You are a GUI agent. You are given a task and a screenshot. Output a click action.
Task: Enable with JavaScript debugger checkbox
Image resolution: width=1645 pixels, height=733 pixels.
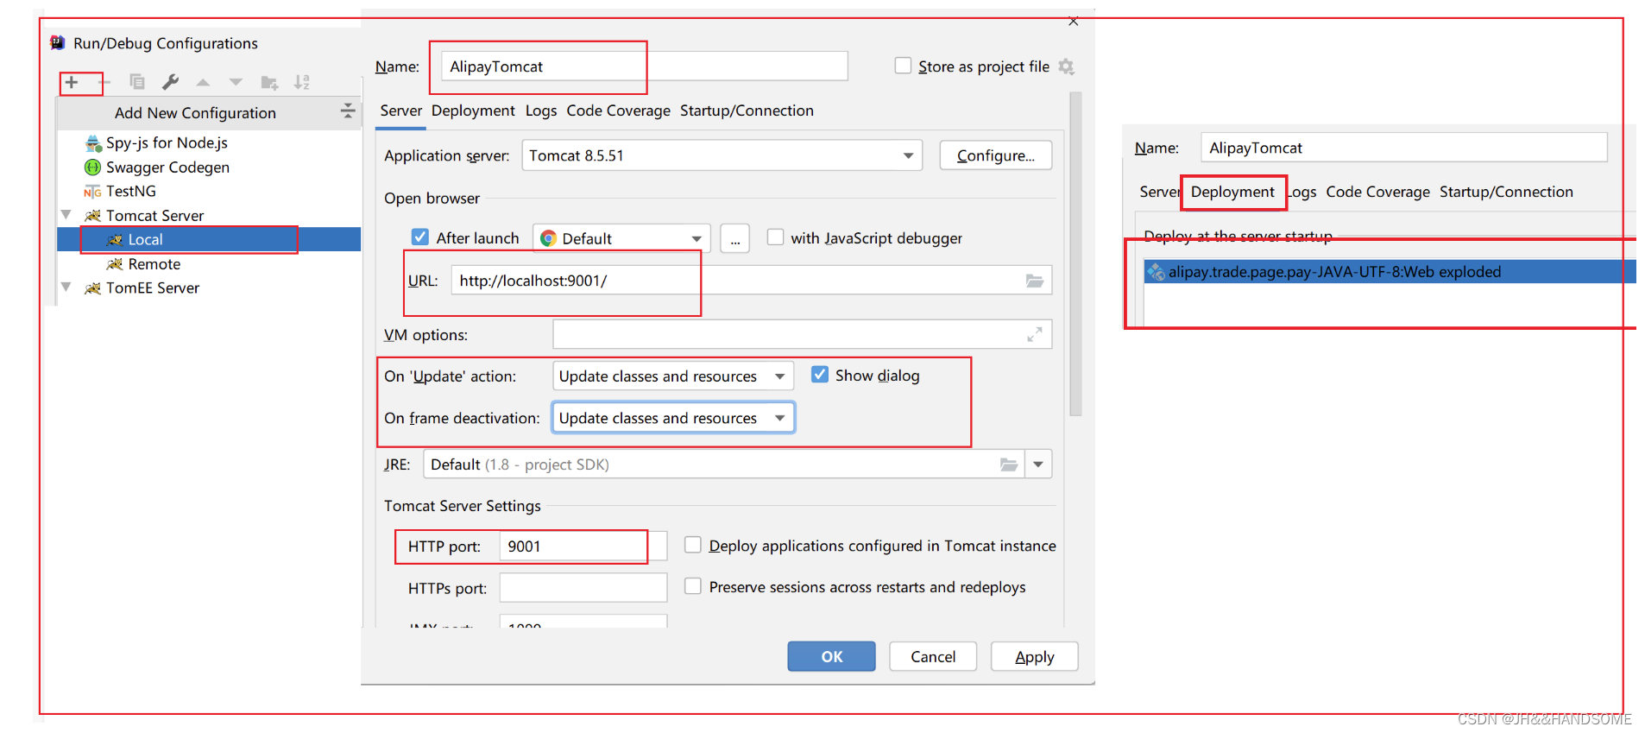(776, 237)
